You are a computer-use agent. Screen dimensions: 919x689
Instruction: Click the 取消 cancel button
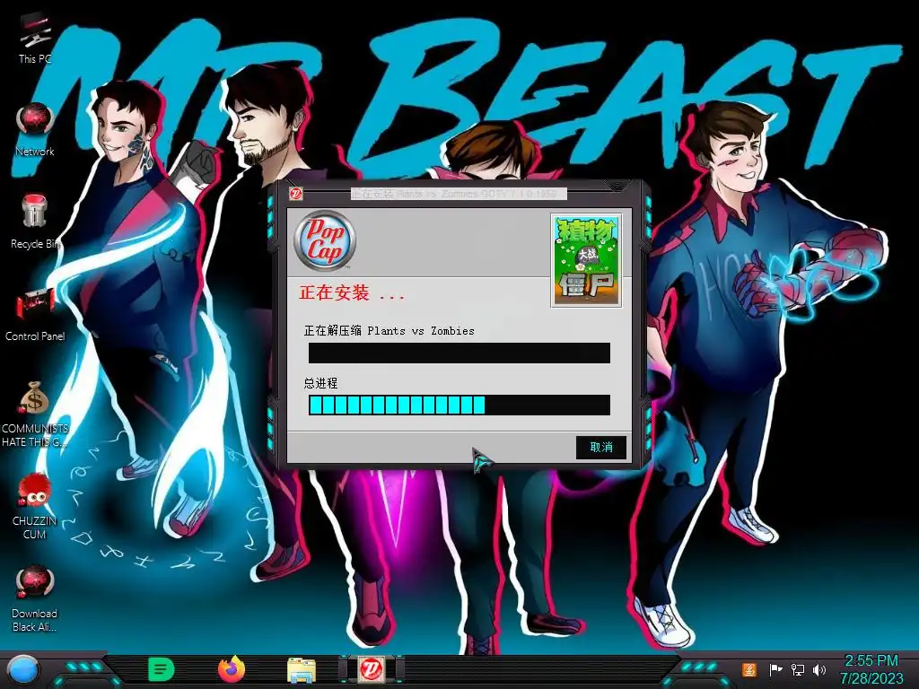[600, 447]
